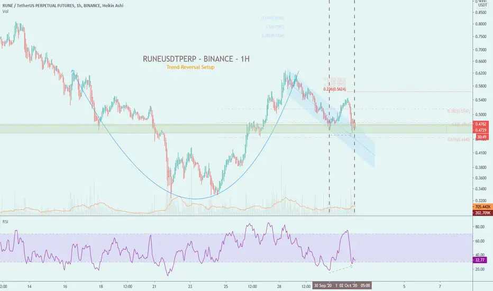This screenshot has height=291, width=493.
Task: Select the Vol indicator label
Action: click(x=5, y=12)
